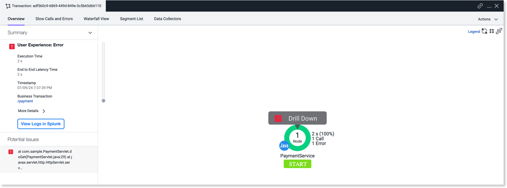Click the Java badge on PaymentService node

(x=284, y=146)
